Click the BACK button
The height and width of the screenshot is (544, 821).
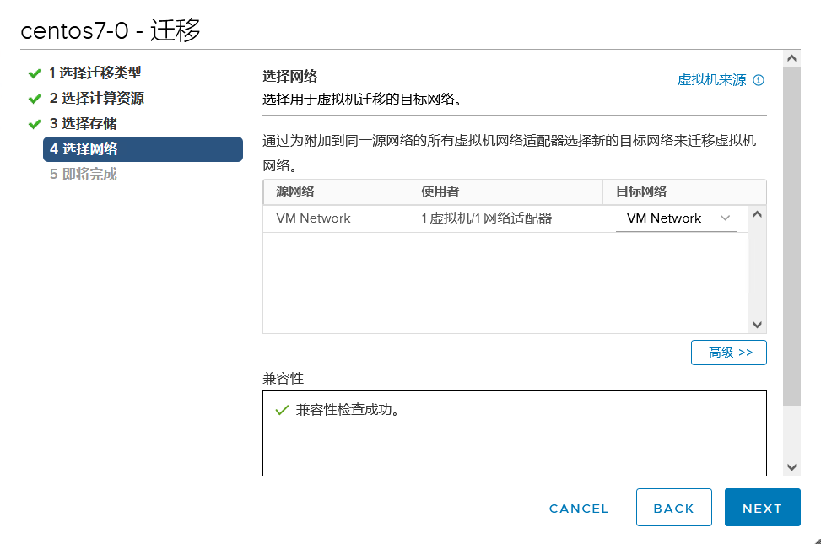[x=674, y=508]
